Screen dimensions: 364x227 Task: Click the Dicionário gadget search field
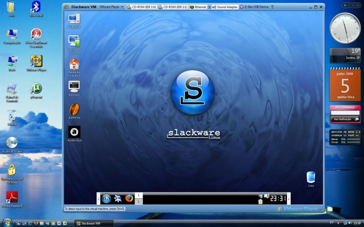tap(345, 113)
